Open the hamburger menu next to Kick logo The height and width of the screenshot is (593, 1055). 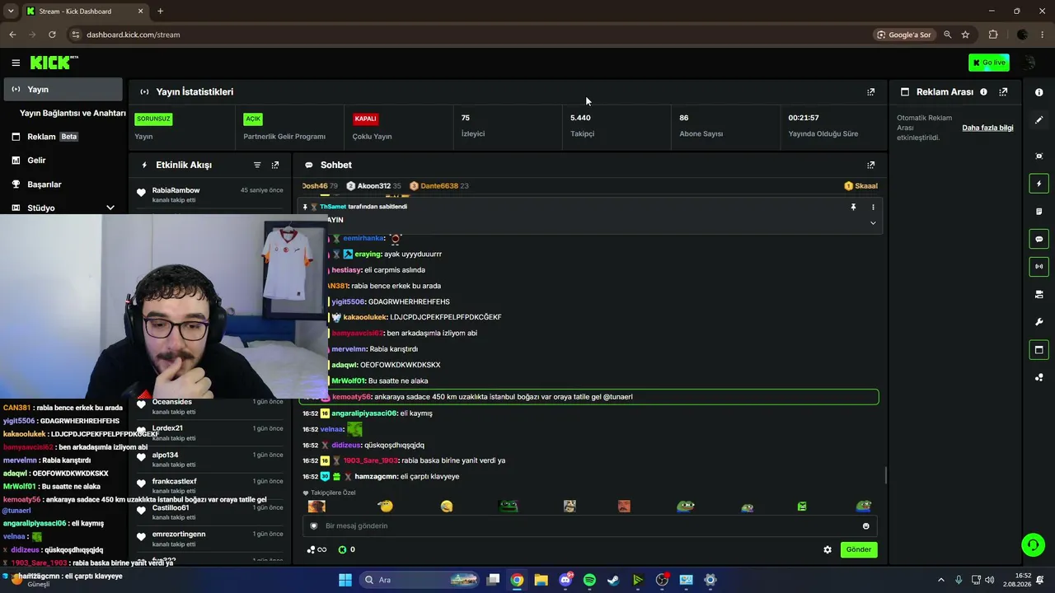(16, 63)
